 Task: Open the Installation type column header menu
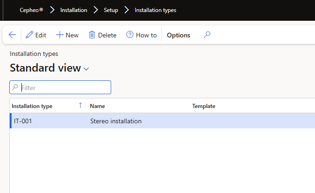[x=32, y=106]
